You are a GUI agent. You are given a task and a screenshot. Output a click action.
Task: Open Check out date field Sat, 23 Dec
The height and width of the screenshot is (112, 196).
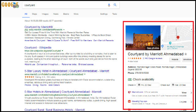tap(182, 85)
